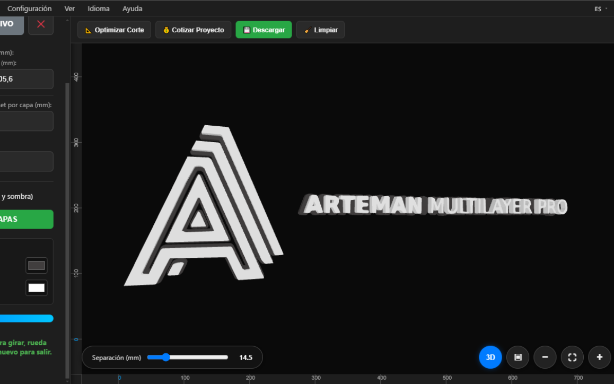614x384 pixels.
Task: Click the 14.5 separation value
Action: pyautogui.click(x=245, y=357)
